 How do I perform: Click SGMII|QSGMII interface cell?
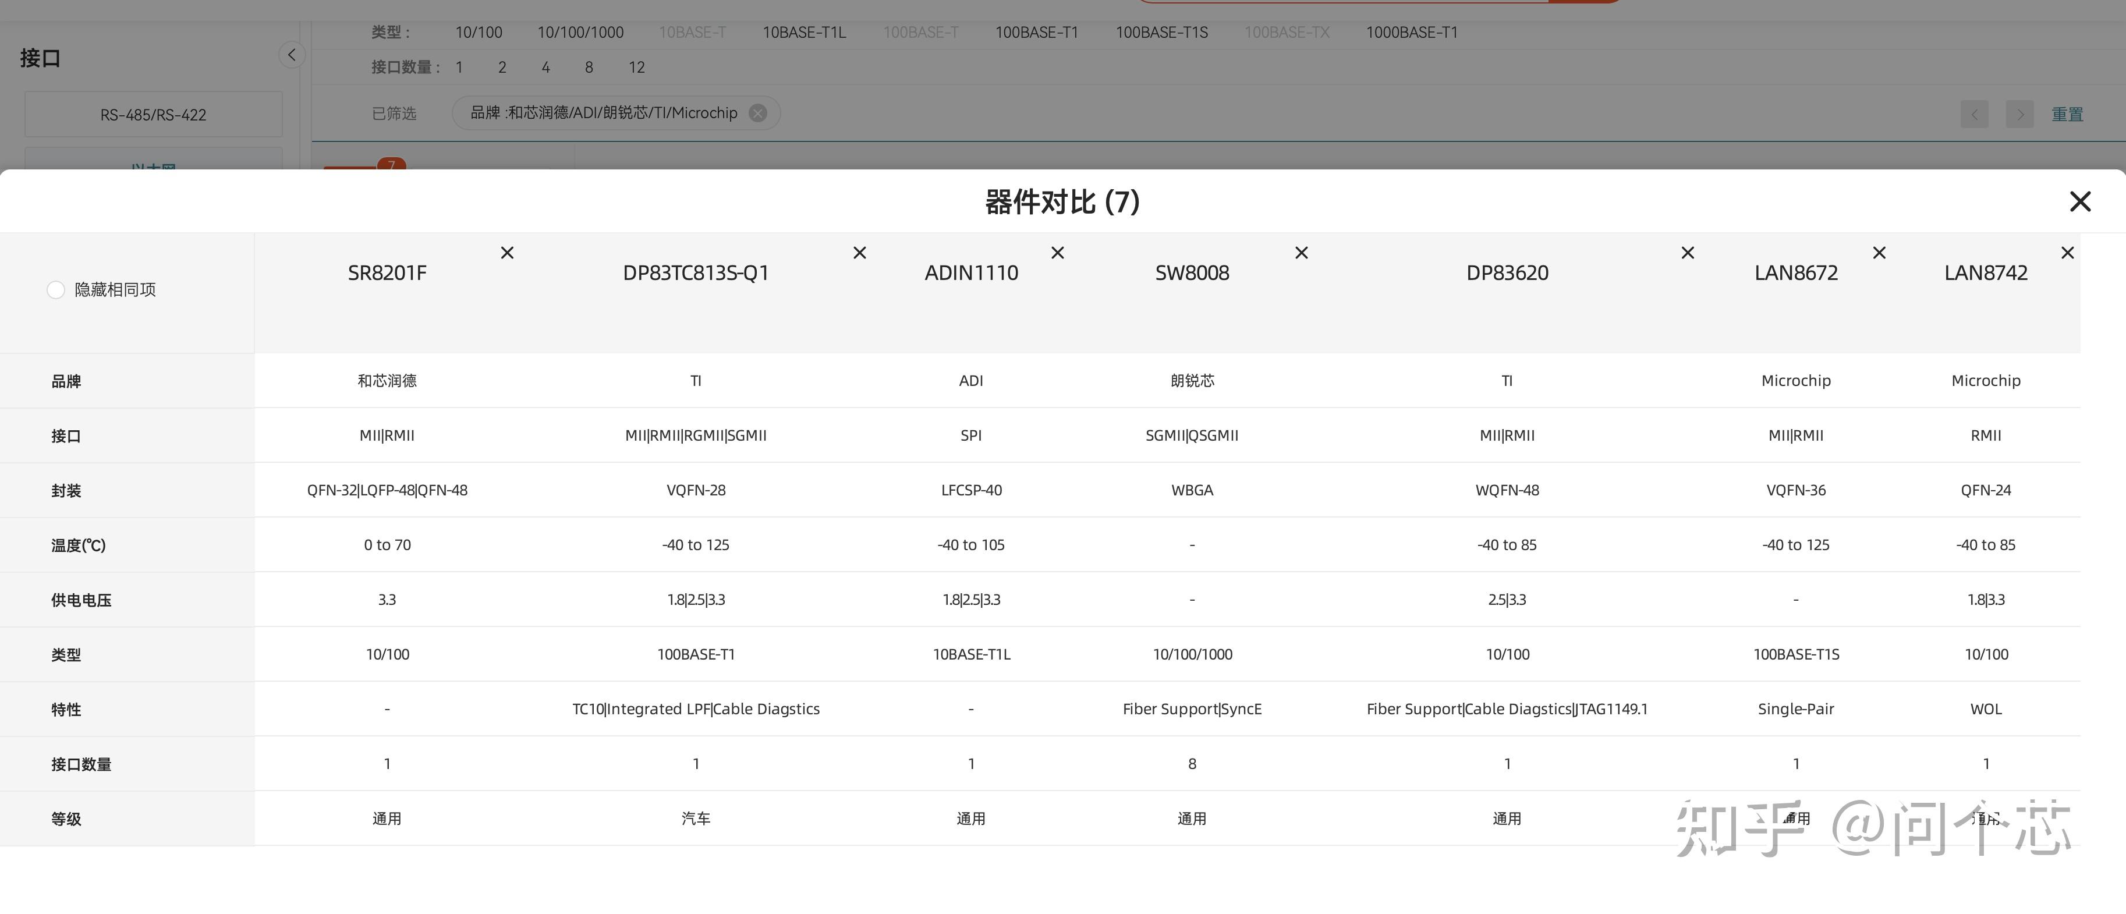pyautogui.click(x=1192, y=435)
